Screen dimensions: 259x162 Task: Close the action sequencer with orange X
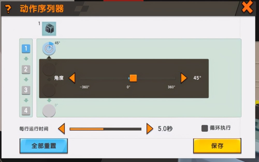point(247,7)
